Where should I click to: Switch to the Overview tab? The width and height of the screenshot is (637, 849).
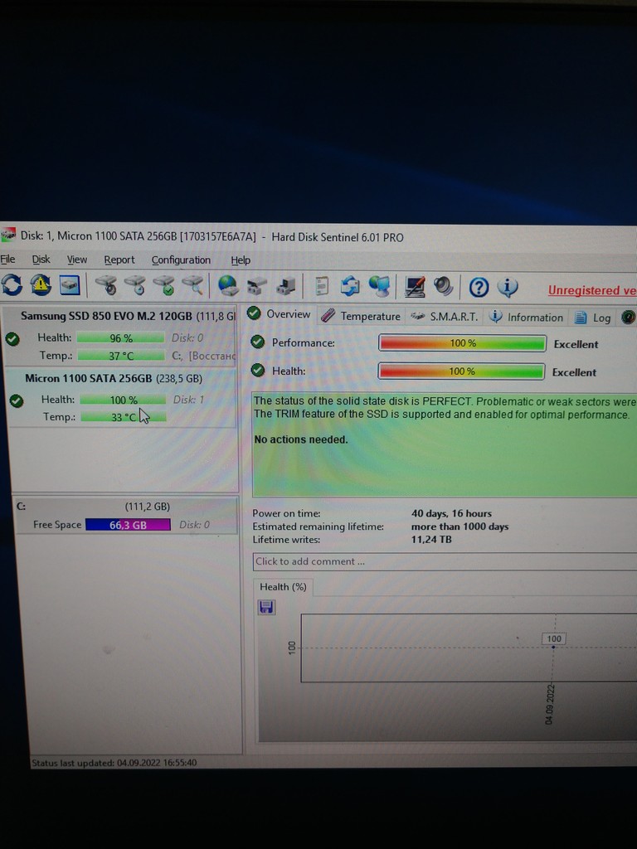pos(280,314)
